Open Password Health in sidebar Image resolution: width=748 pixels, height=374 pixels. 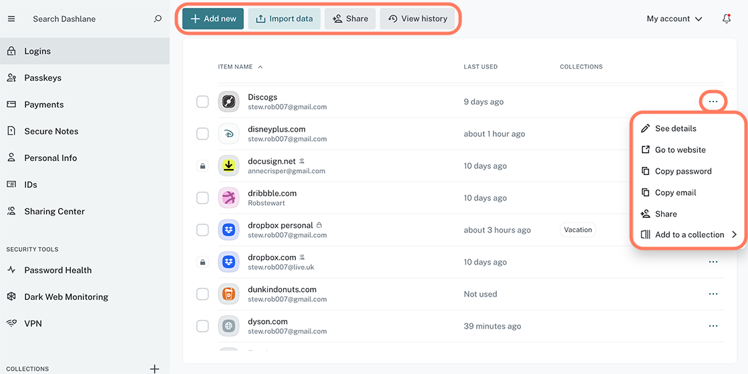point(58,270)
